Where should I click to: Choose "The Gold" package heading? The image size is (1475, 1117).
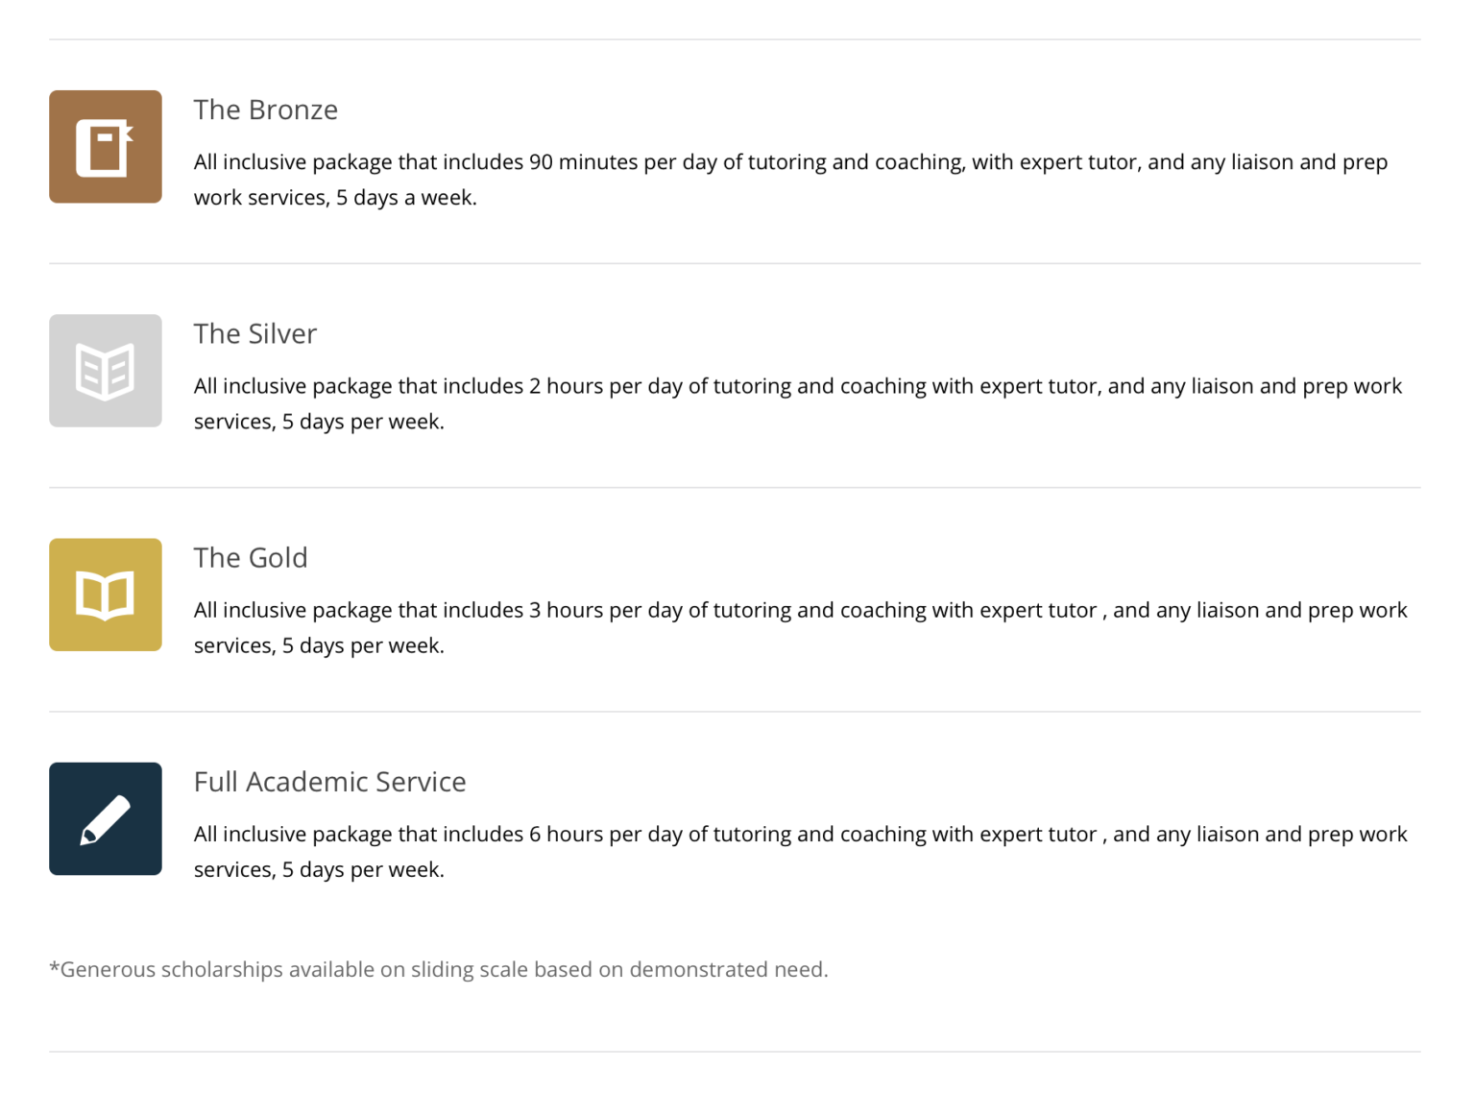251,558
